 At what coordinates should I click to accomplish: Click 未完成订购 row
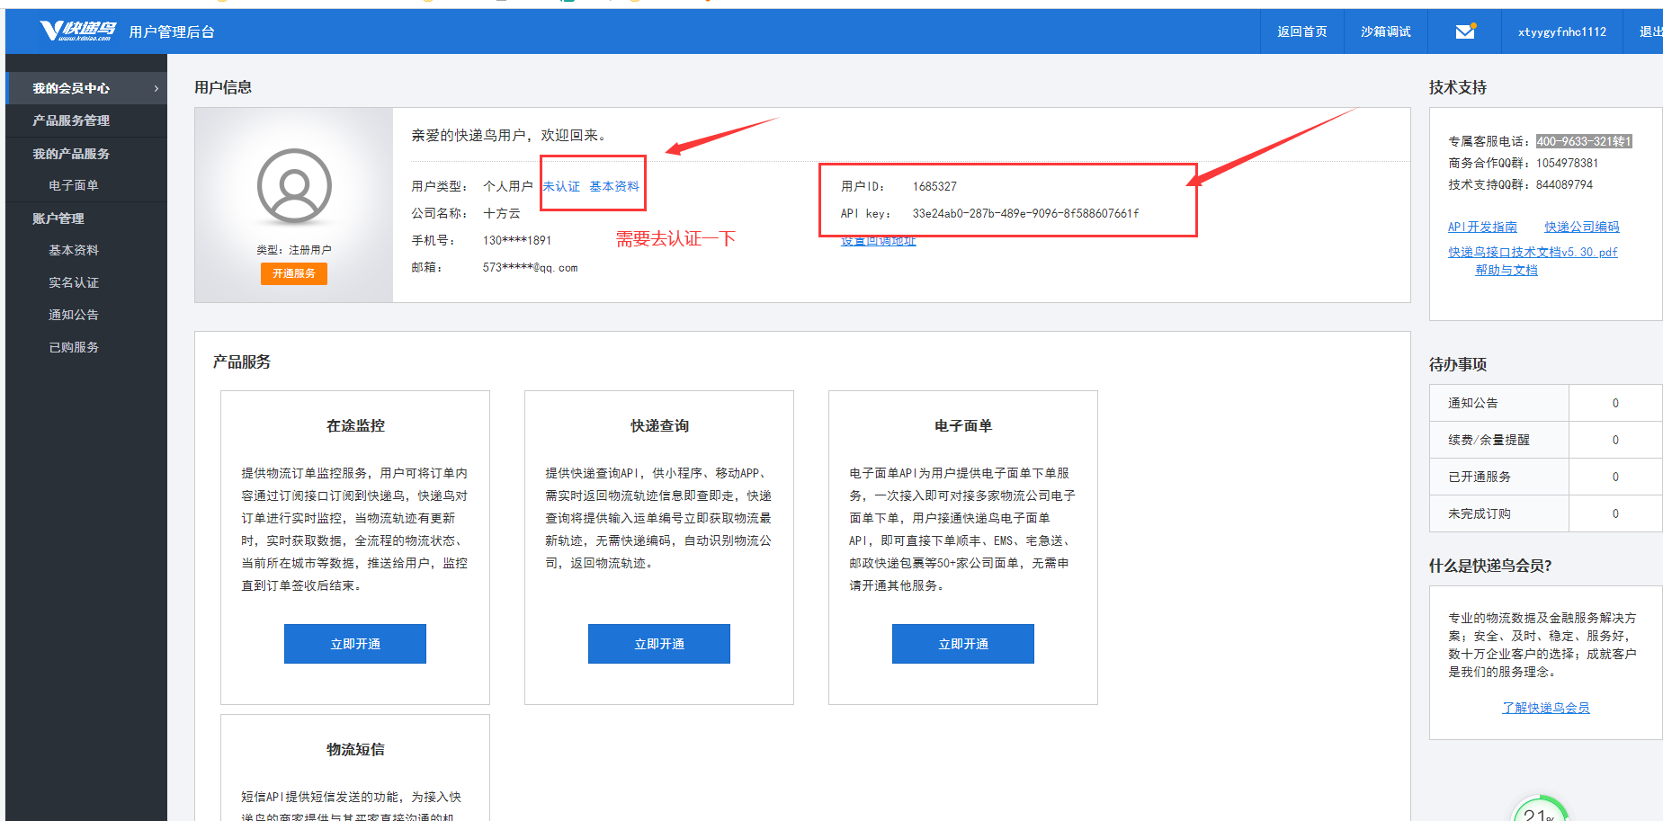(x=1545, y=513)
